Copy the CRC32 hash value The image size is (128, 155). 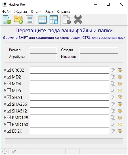[113, 70]
